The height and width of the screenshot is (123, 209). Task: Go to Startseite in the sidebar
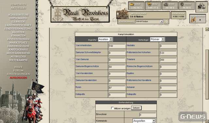click(x=18, y=5)
